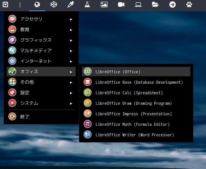206x169 pixels.
Task: Click the システム category icon
Action: (12, 103)
